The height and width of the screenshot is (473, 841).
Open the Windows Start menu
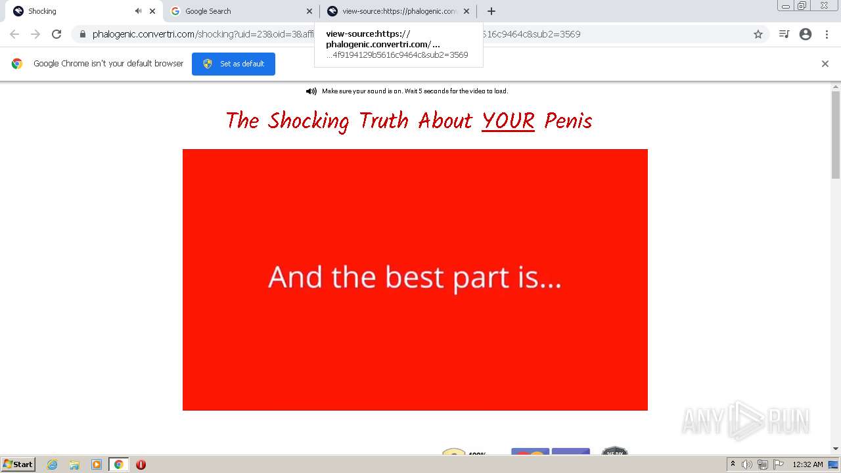(18, 464)
